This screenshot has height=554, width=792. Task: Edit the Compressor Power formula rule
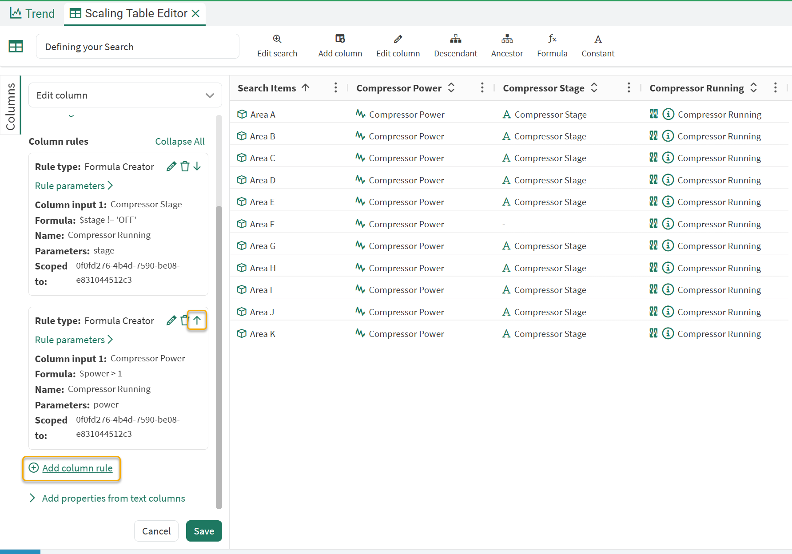click(171, 321)
